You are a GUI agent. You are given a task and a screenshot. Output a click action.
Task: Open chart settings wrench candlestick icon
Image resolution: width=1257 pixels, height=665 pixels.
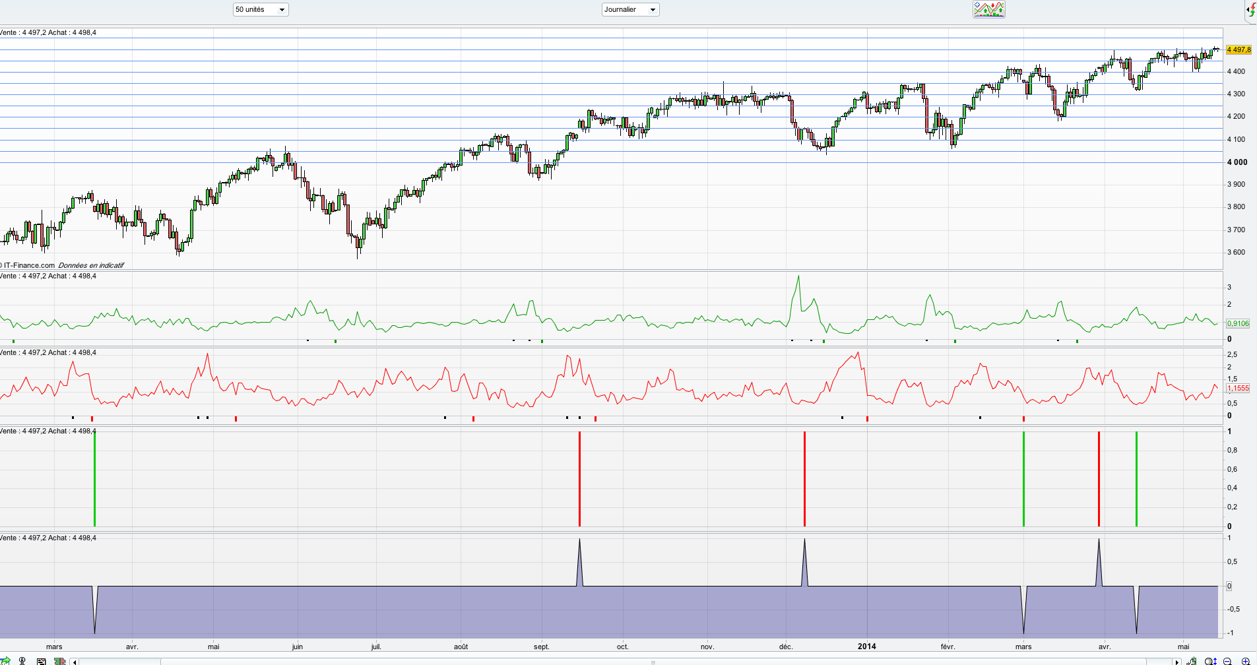(x=1192, y=660)
